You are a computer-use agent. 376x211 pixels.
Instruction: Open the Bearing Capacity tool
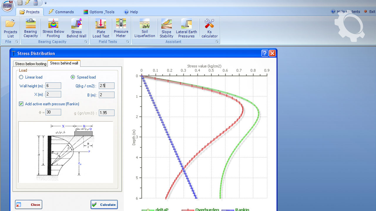coord(31,28)
